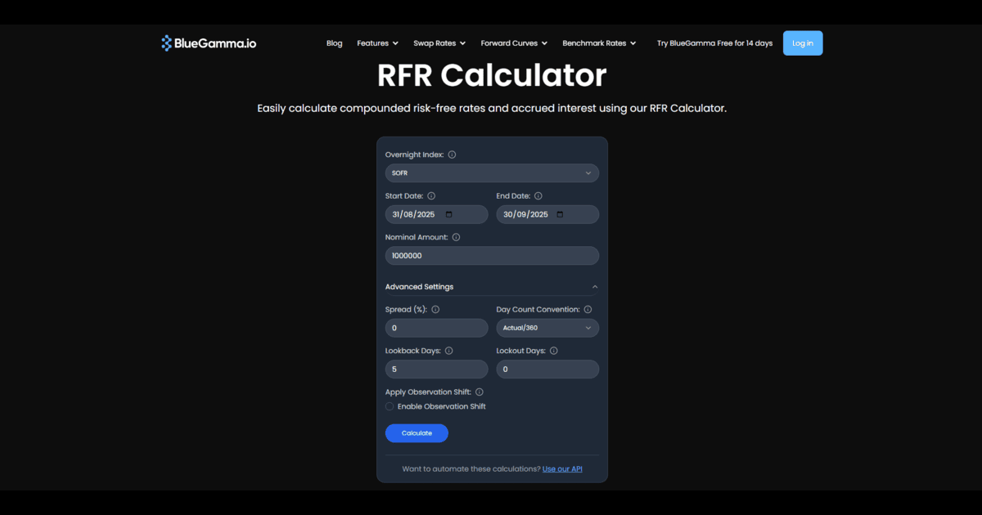The width and height of the screenshot is (982, 515).
Task: Click the Start Date field showing 31/08/2025
Action: pos(436,214)
